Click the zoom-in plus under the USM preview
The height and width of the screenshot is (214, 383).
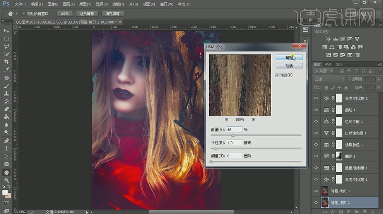click(x=253, y=120)
